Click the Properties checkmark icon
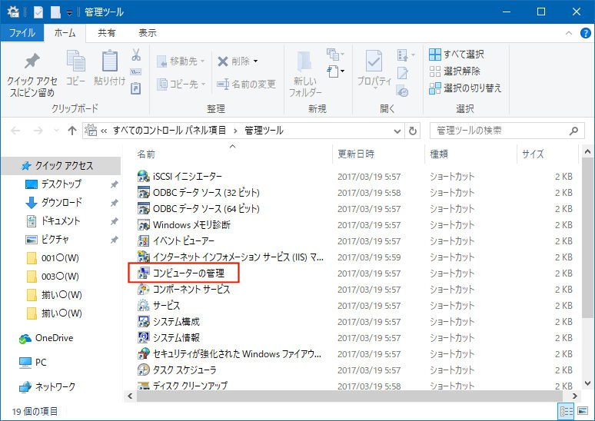The height and width of the screenshot is (421, 595). point(374,61)
